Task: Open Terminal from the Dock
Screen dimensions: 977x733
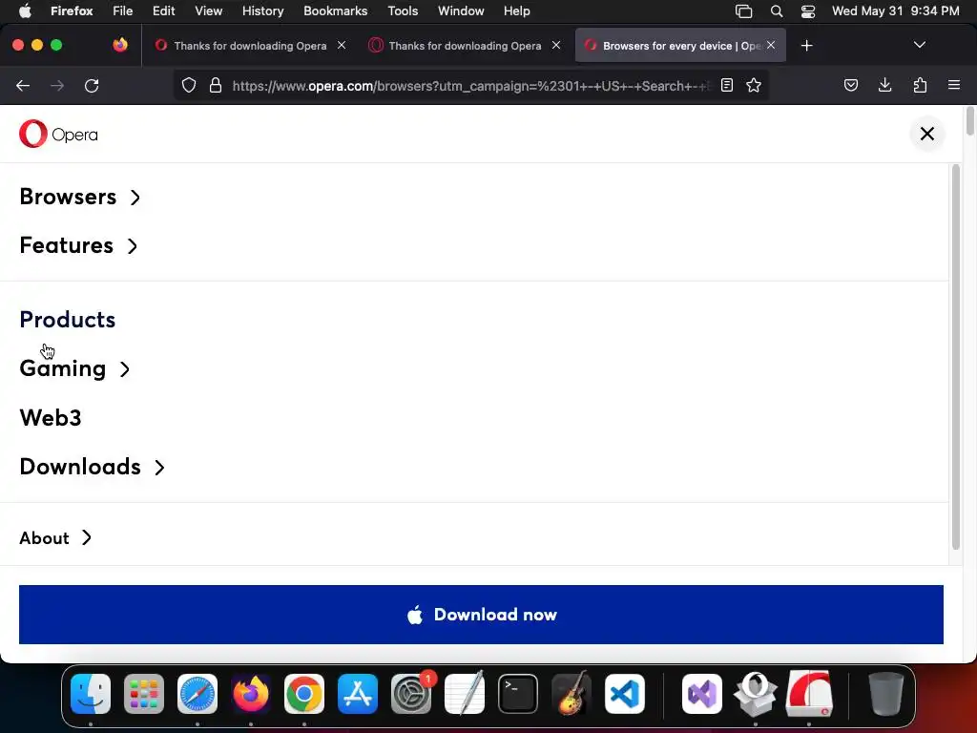Action: 518,694
